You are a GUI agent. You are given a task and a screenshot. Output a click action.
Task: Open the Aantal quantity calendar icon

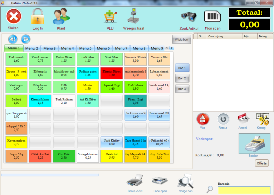click(244, 119)
